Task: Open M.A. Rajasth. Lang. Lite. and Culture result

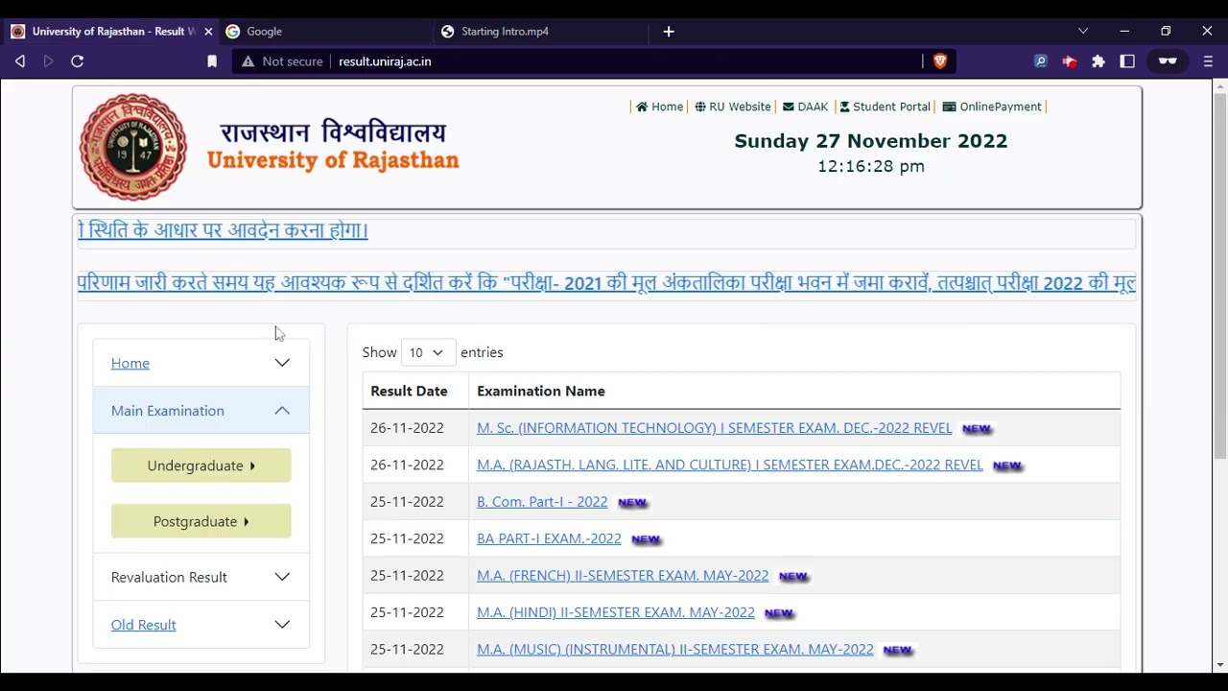Action: (x=730, y=465)
